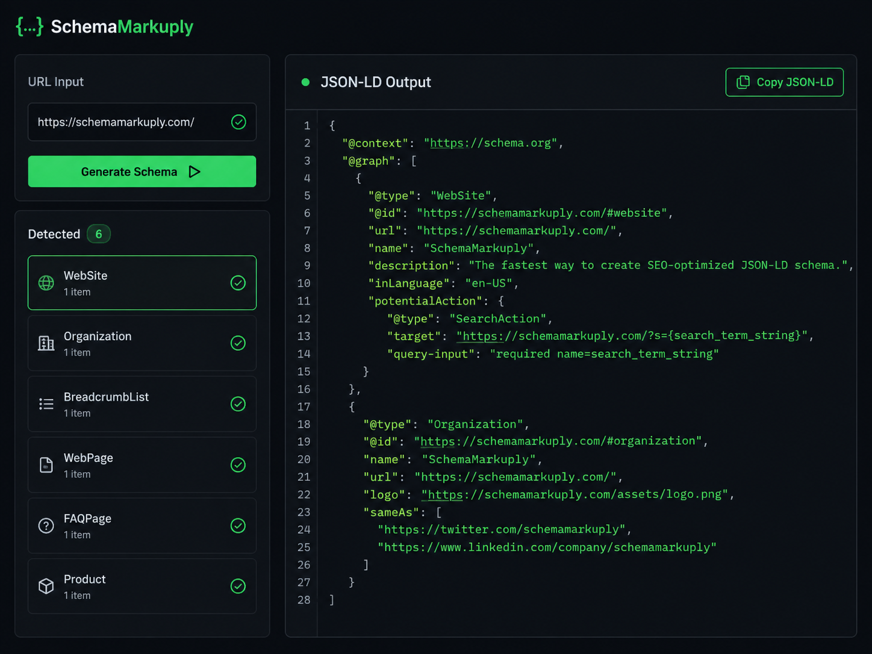Select the Product detected item
872x654 pixels.
[142, 587]
